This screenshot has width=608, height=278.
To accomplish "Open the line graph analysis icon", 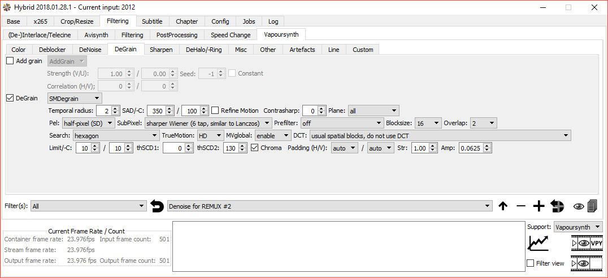I will (538, 243).
